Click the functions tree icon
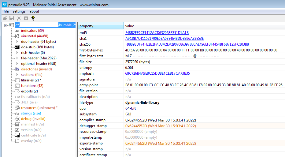Image resolution: width=285 pixels, height=157 pixels. 17,86
